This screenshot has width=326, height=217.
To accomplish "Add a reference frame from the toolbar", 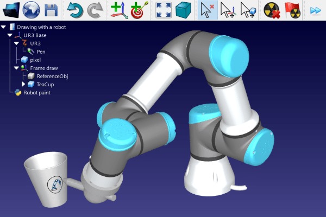I will click(117, 10).
